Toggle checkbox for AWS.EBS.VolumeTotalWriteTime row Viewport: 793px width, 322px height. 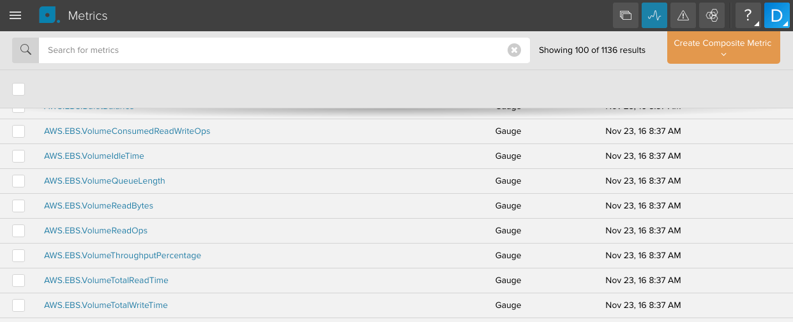[19, 305]
